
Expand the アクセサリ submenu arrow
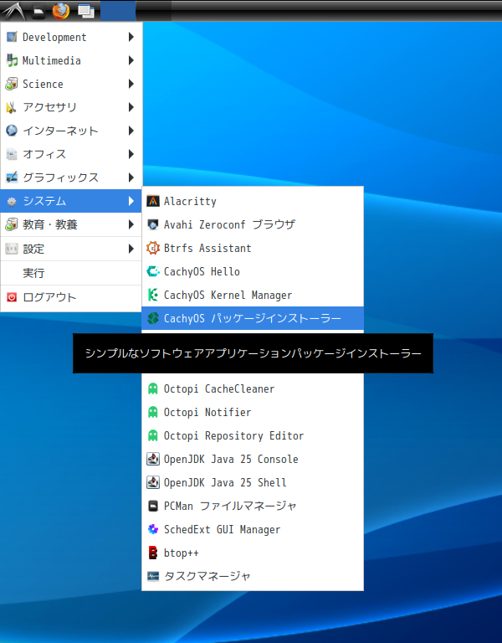[x=131, y=107]
